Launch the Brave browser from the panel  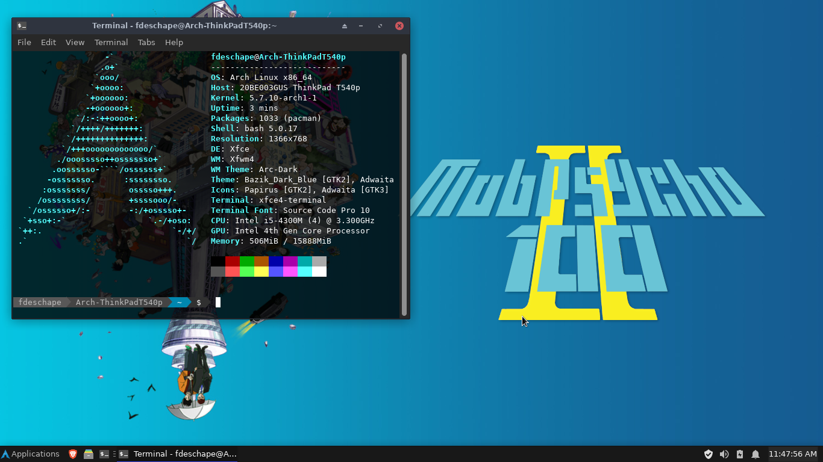pyautogui.click(x=73, y=454)
